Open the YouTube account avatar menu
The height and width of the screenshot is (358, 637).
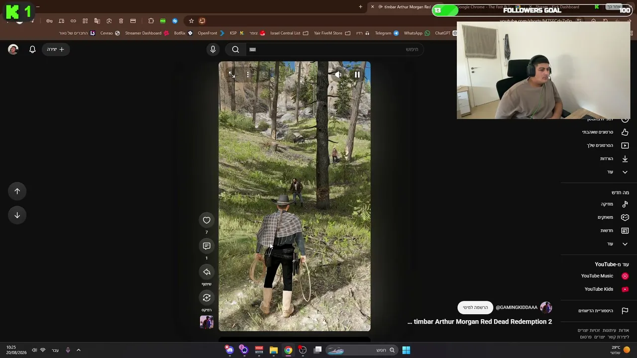13,49
